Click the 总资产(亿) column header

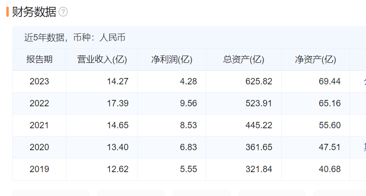pyautogui.click(x=244, y=59)
